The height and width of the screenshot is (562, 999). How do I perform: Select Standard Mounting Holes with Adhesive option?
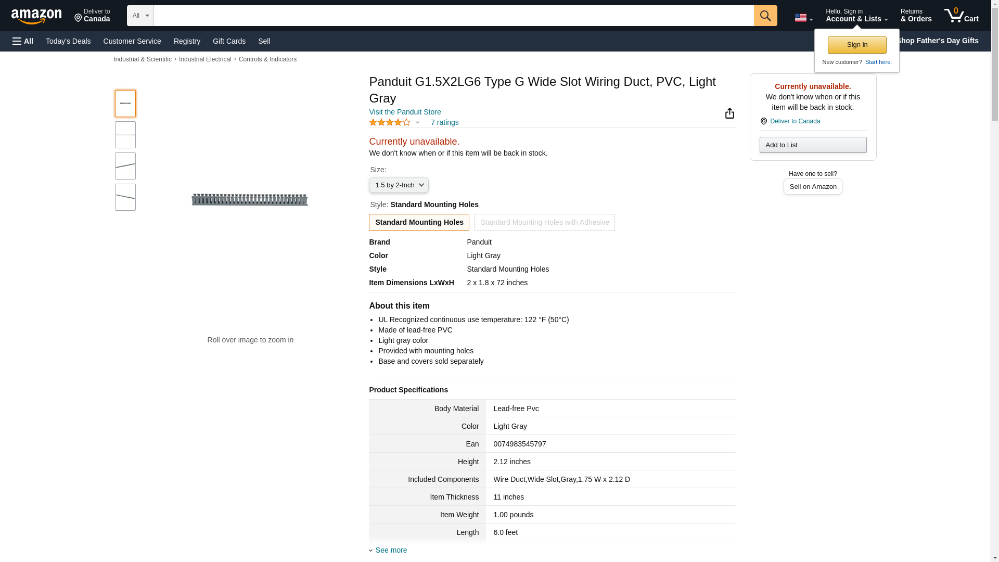(x=544, y=222)
